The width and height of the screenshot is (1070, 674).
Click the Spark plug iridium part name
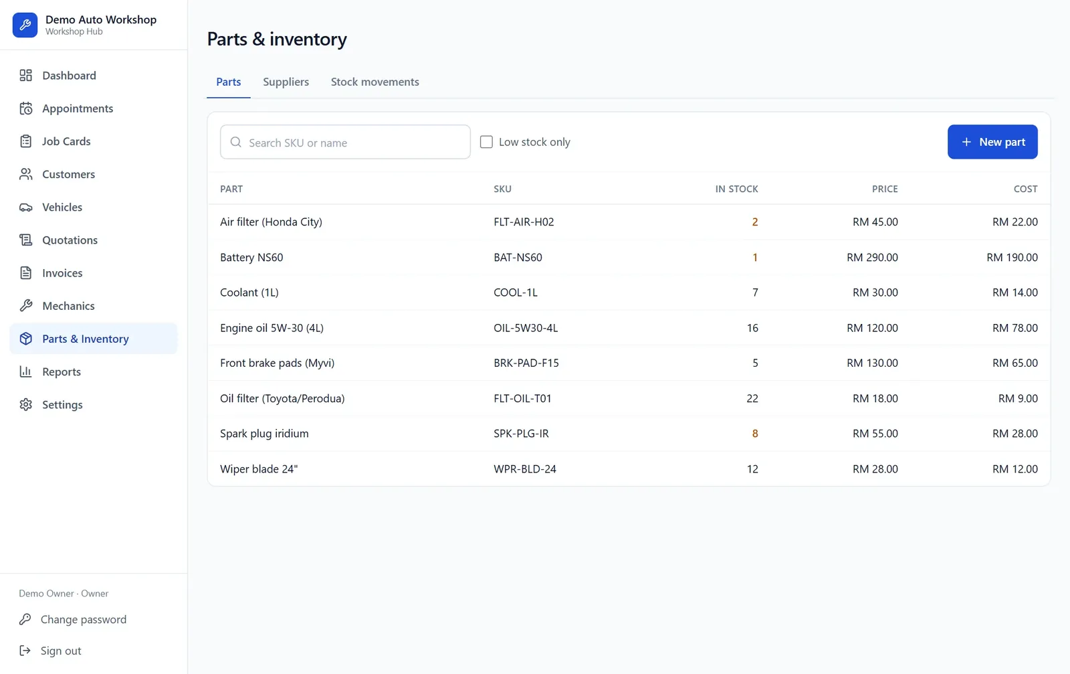264,434
